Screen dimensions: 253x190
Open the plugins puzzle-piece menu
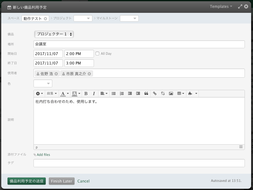click(190, 94)
